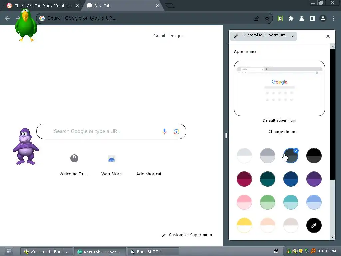Open the three-dot browser menu

pos(334,19)
